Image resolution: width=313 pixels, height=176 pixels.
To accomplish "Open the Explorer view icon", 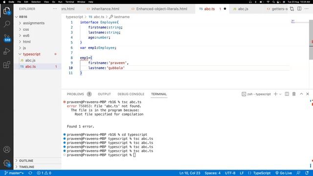I will [6, 11].
